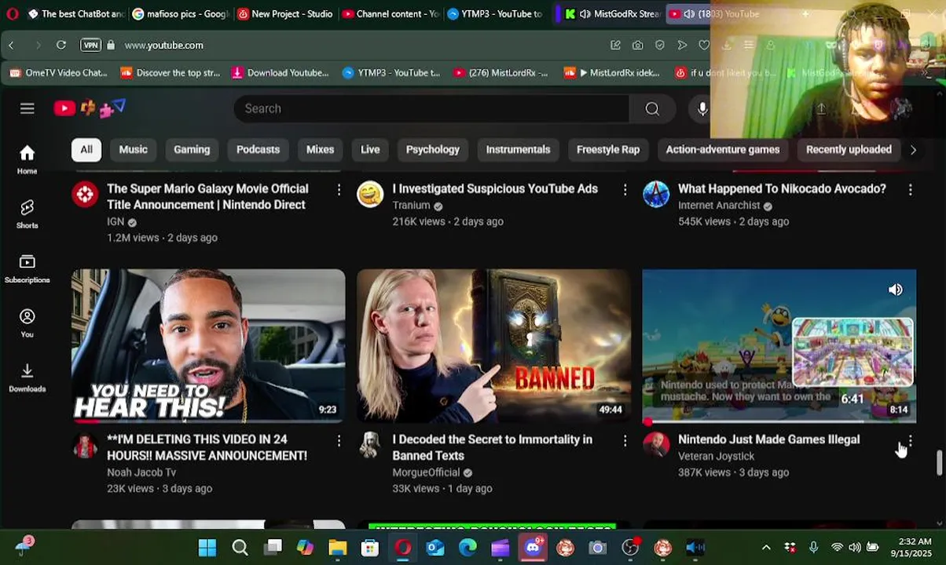Open Downloads in the YouTube sidebar
The height and width of the screenshot is (565, 946).
(x=27, y=377)
